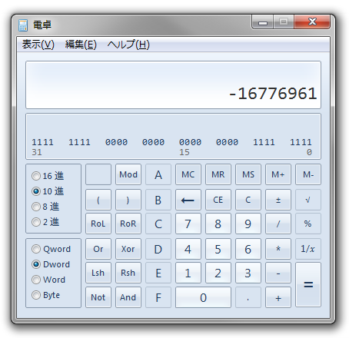Click the percent button
Screen dimensions: 349x338
[x=308, y=224]
